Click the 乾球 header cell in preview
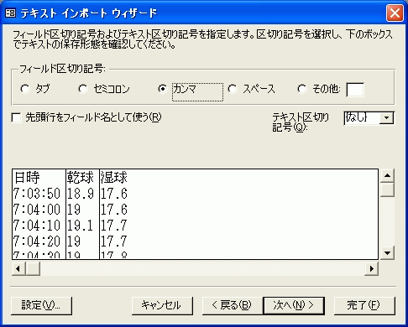The width and height of the screenshot is (408, 327). [x=80, y=177]
